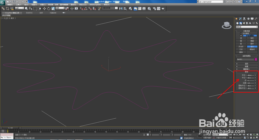Switch to the Hierarchy command panel tab
The width and height of the screenshot is (259, 140).
point(244,19)
